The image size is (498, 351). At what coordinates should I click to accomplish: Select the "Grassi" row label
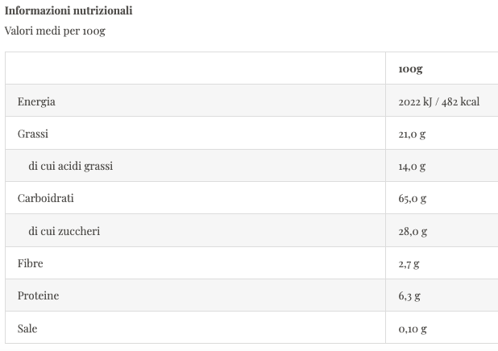tap(33, 134)
